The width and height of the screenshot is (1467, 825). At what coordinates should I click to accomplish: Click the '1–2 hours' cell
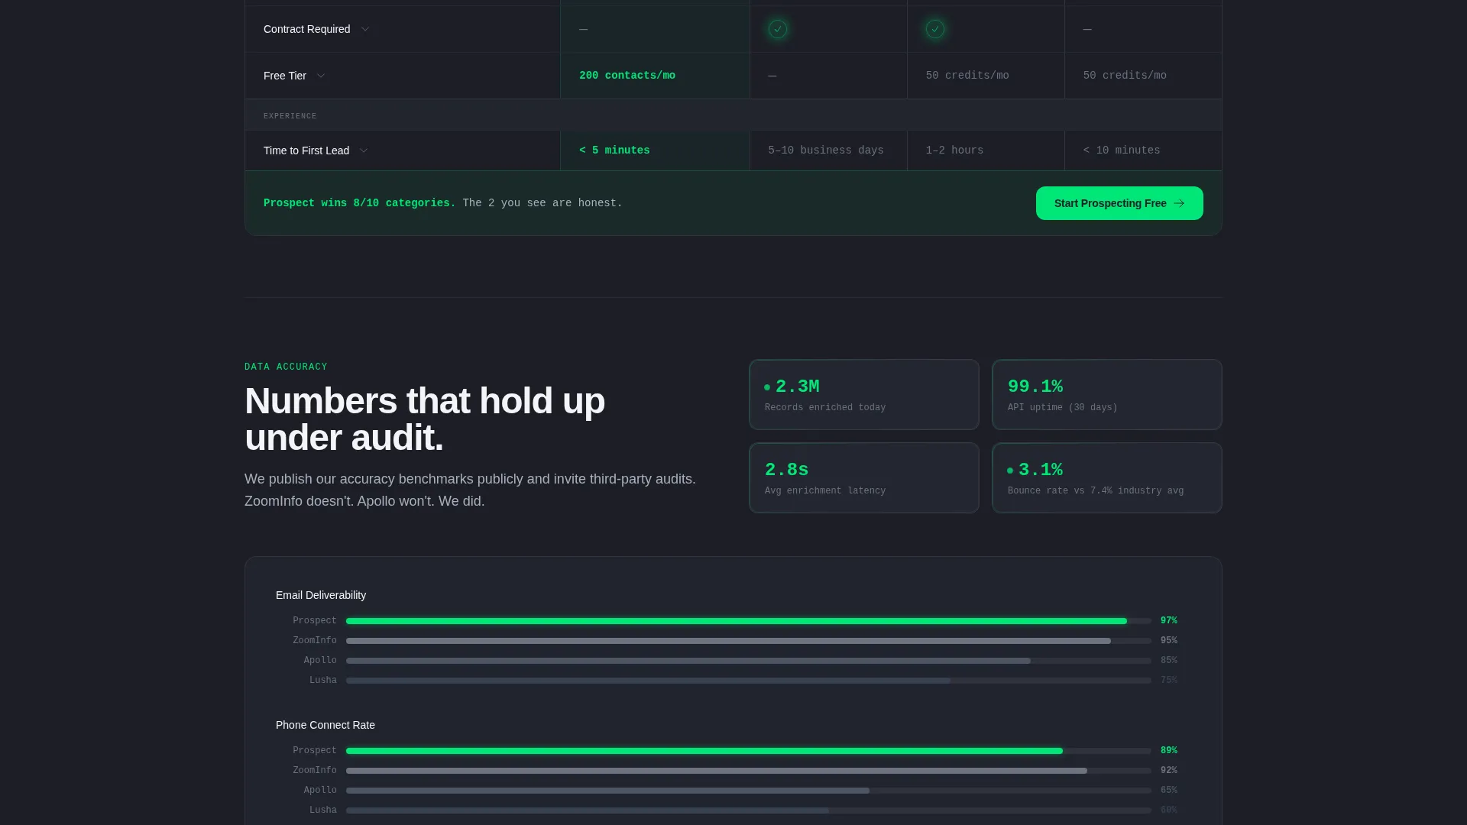(986, 150)
